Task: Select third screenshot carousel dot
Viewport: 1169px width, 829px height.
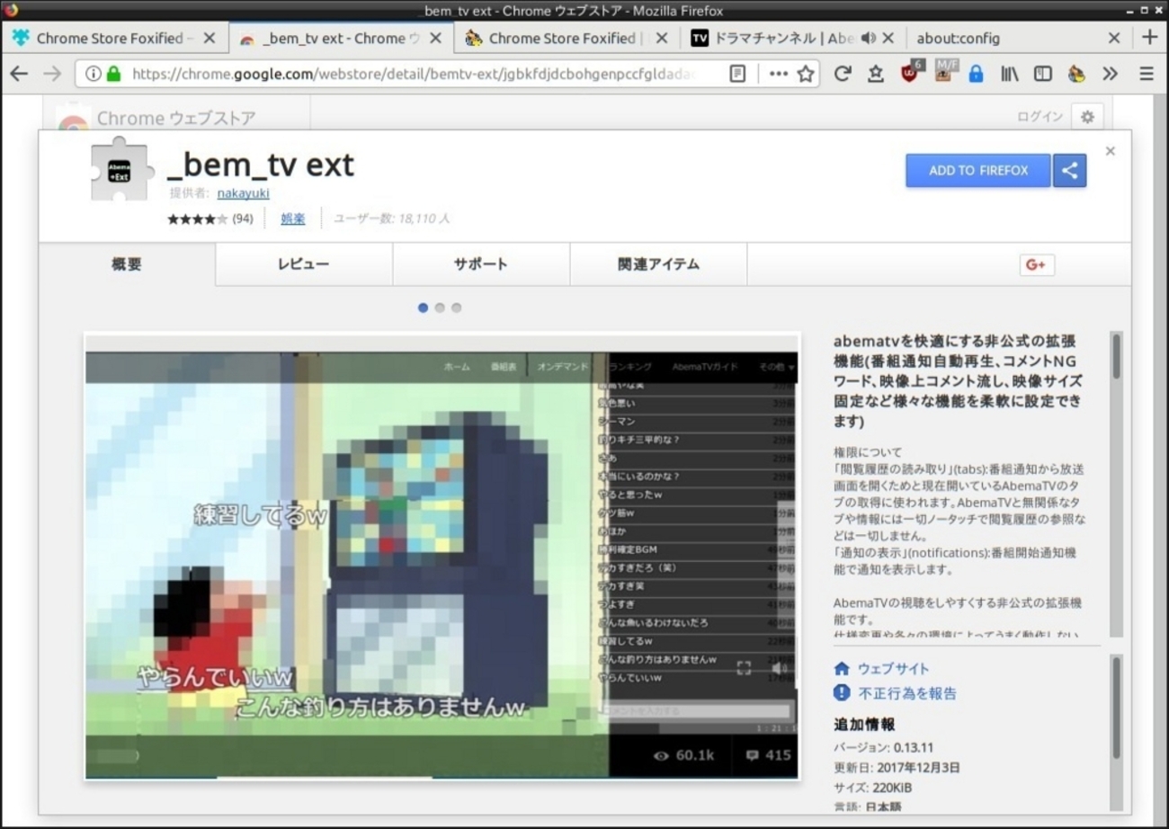Action: [x=456, y=308]
